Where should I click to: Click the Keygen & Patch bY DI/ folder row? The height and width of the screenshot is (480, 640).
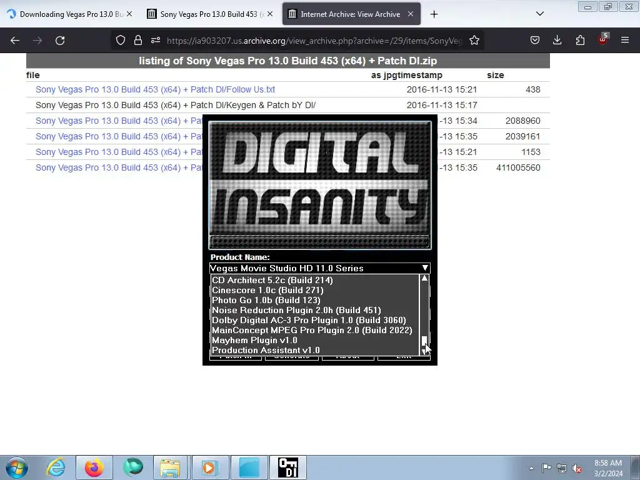(287, 105)
